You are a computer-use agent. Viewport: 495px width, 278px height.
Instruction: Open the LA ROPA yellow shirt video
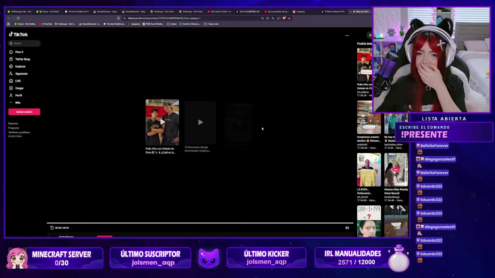(369, 170)
